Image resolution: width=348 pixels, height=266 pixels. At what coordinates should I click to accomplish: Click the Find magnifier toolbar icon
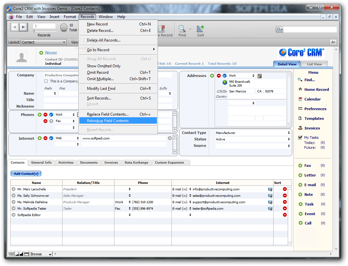point(182,29)
